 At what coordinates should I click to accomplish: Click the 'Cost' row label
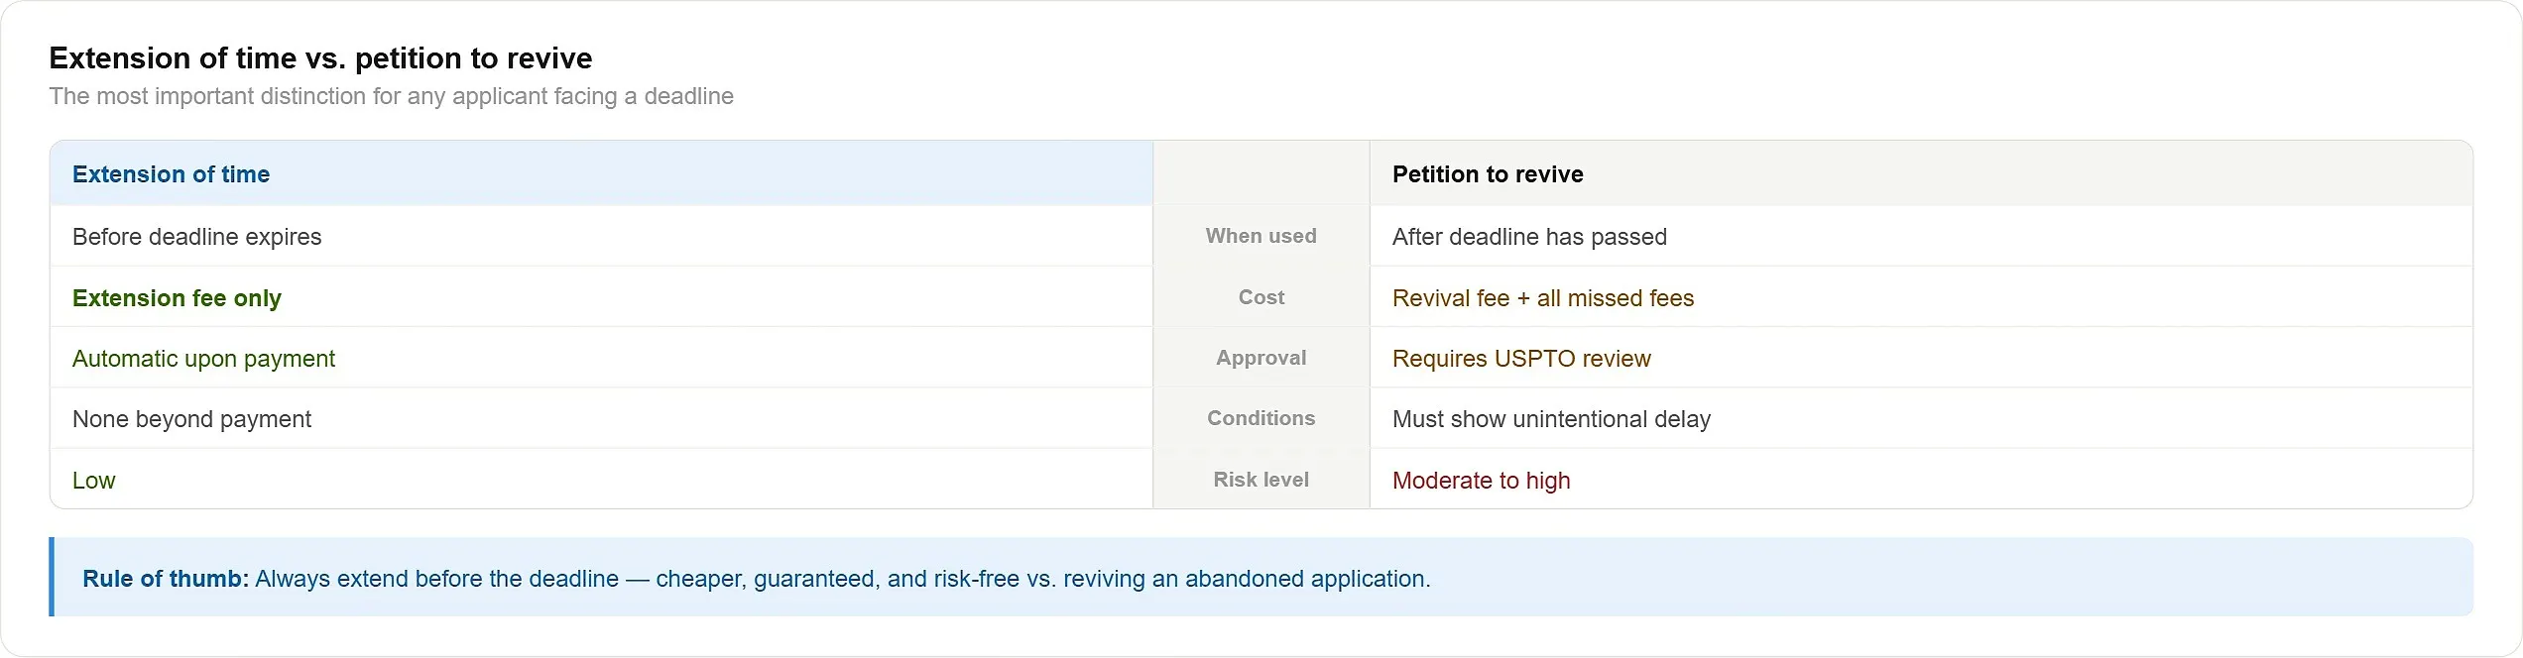click(x=1261, y=297)
